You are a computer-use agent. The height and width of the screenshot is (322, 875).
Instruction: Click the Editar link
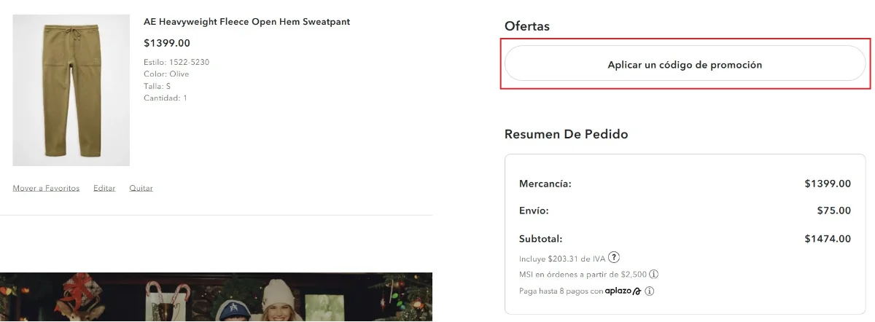click(104, 188)
